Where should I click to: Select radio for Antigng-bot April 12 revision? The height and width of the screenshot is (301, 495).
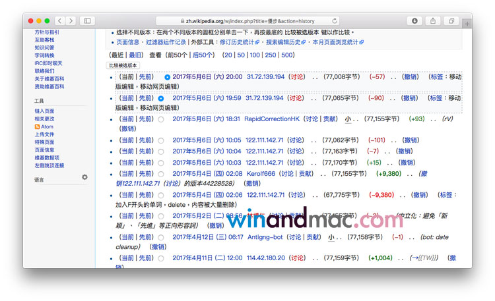click(x=160, y=237)
